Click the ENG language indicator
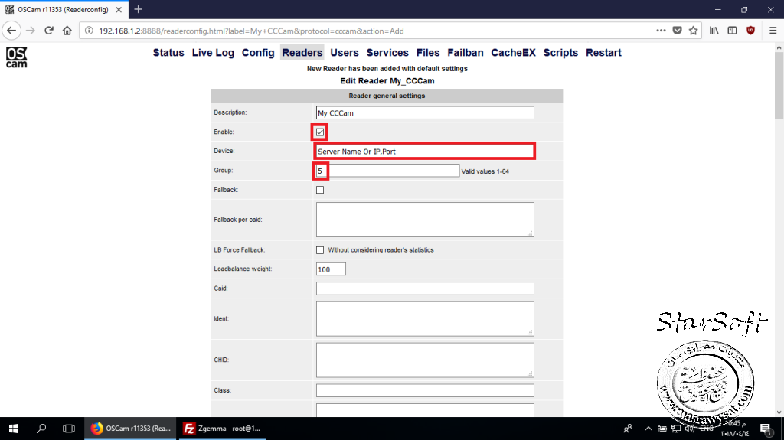 707,429
